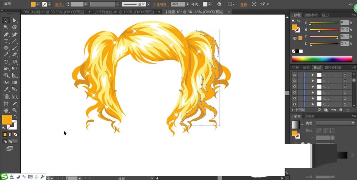Toggle visibility of the second layer row
This screenshot has width=357, height=180.
click(295, 81)
